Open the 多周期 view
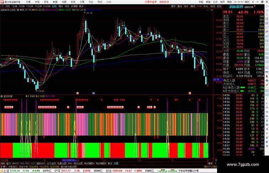This screenshot has width=269, height=173. (74, 6)
